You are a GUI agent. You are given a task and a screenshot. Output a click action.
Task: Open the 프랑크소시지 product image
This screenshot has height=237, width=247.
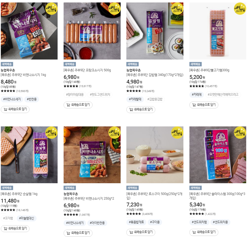click(x=92, y=31)
